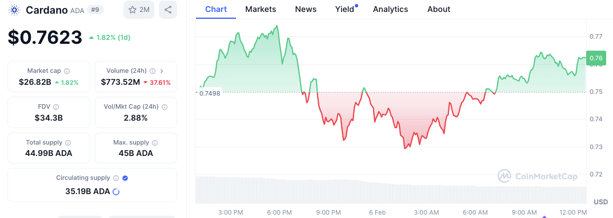The width and height of the screenshot is (613, 218).
Task: Click the FDV info icon
Action: [x=56, y=106]
